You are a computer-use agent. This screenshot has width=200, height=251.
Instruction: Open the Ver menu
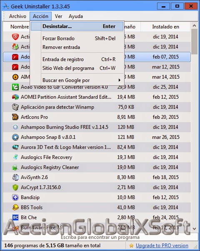pyautogui.click(x=58, y=16)
